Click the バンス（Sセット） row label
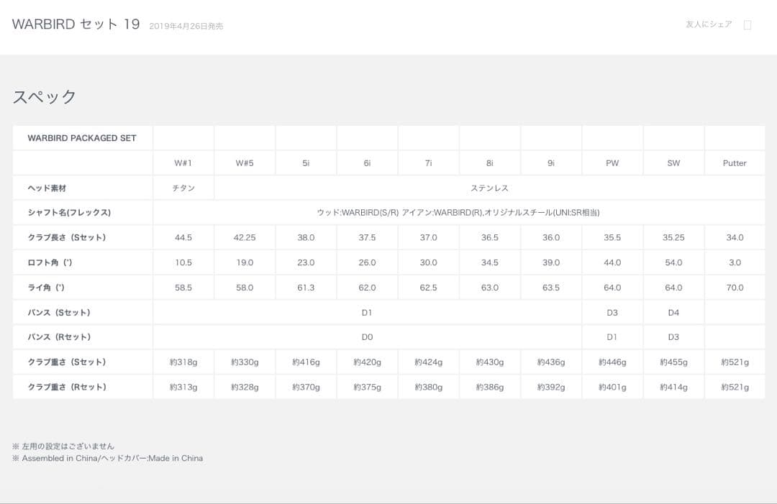 point(82,313)
